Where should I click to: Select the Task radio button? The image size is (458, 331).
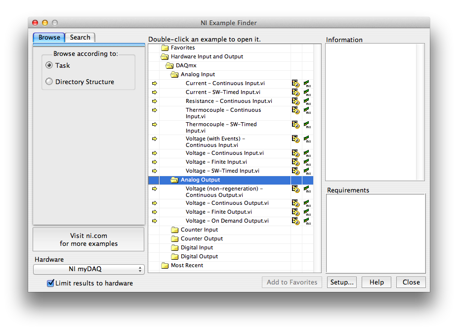pyautogui.click(x=49, y=65)
